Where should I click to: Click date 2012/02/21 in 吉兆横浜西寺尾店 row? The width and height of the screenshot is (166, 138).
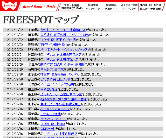(15, 55)
